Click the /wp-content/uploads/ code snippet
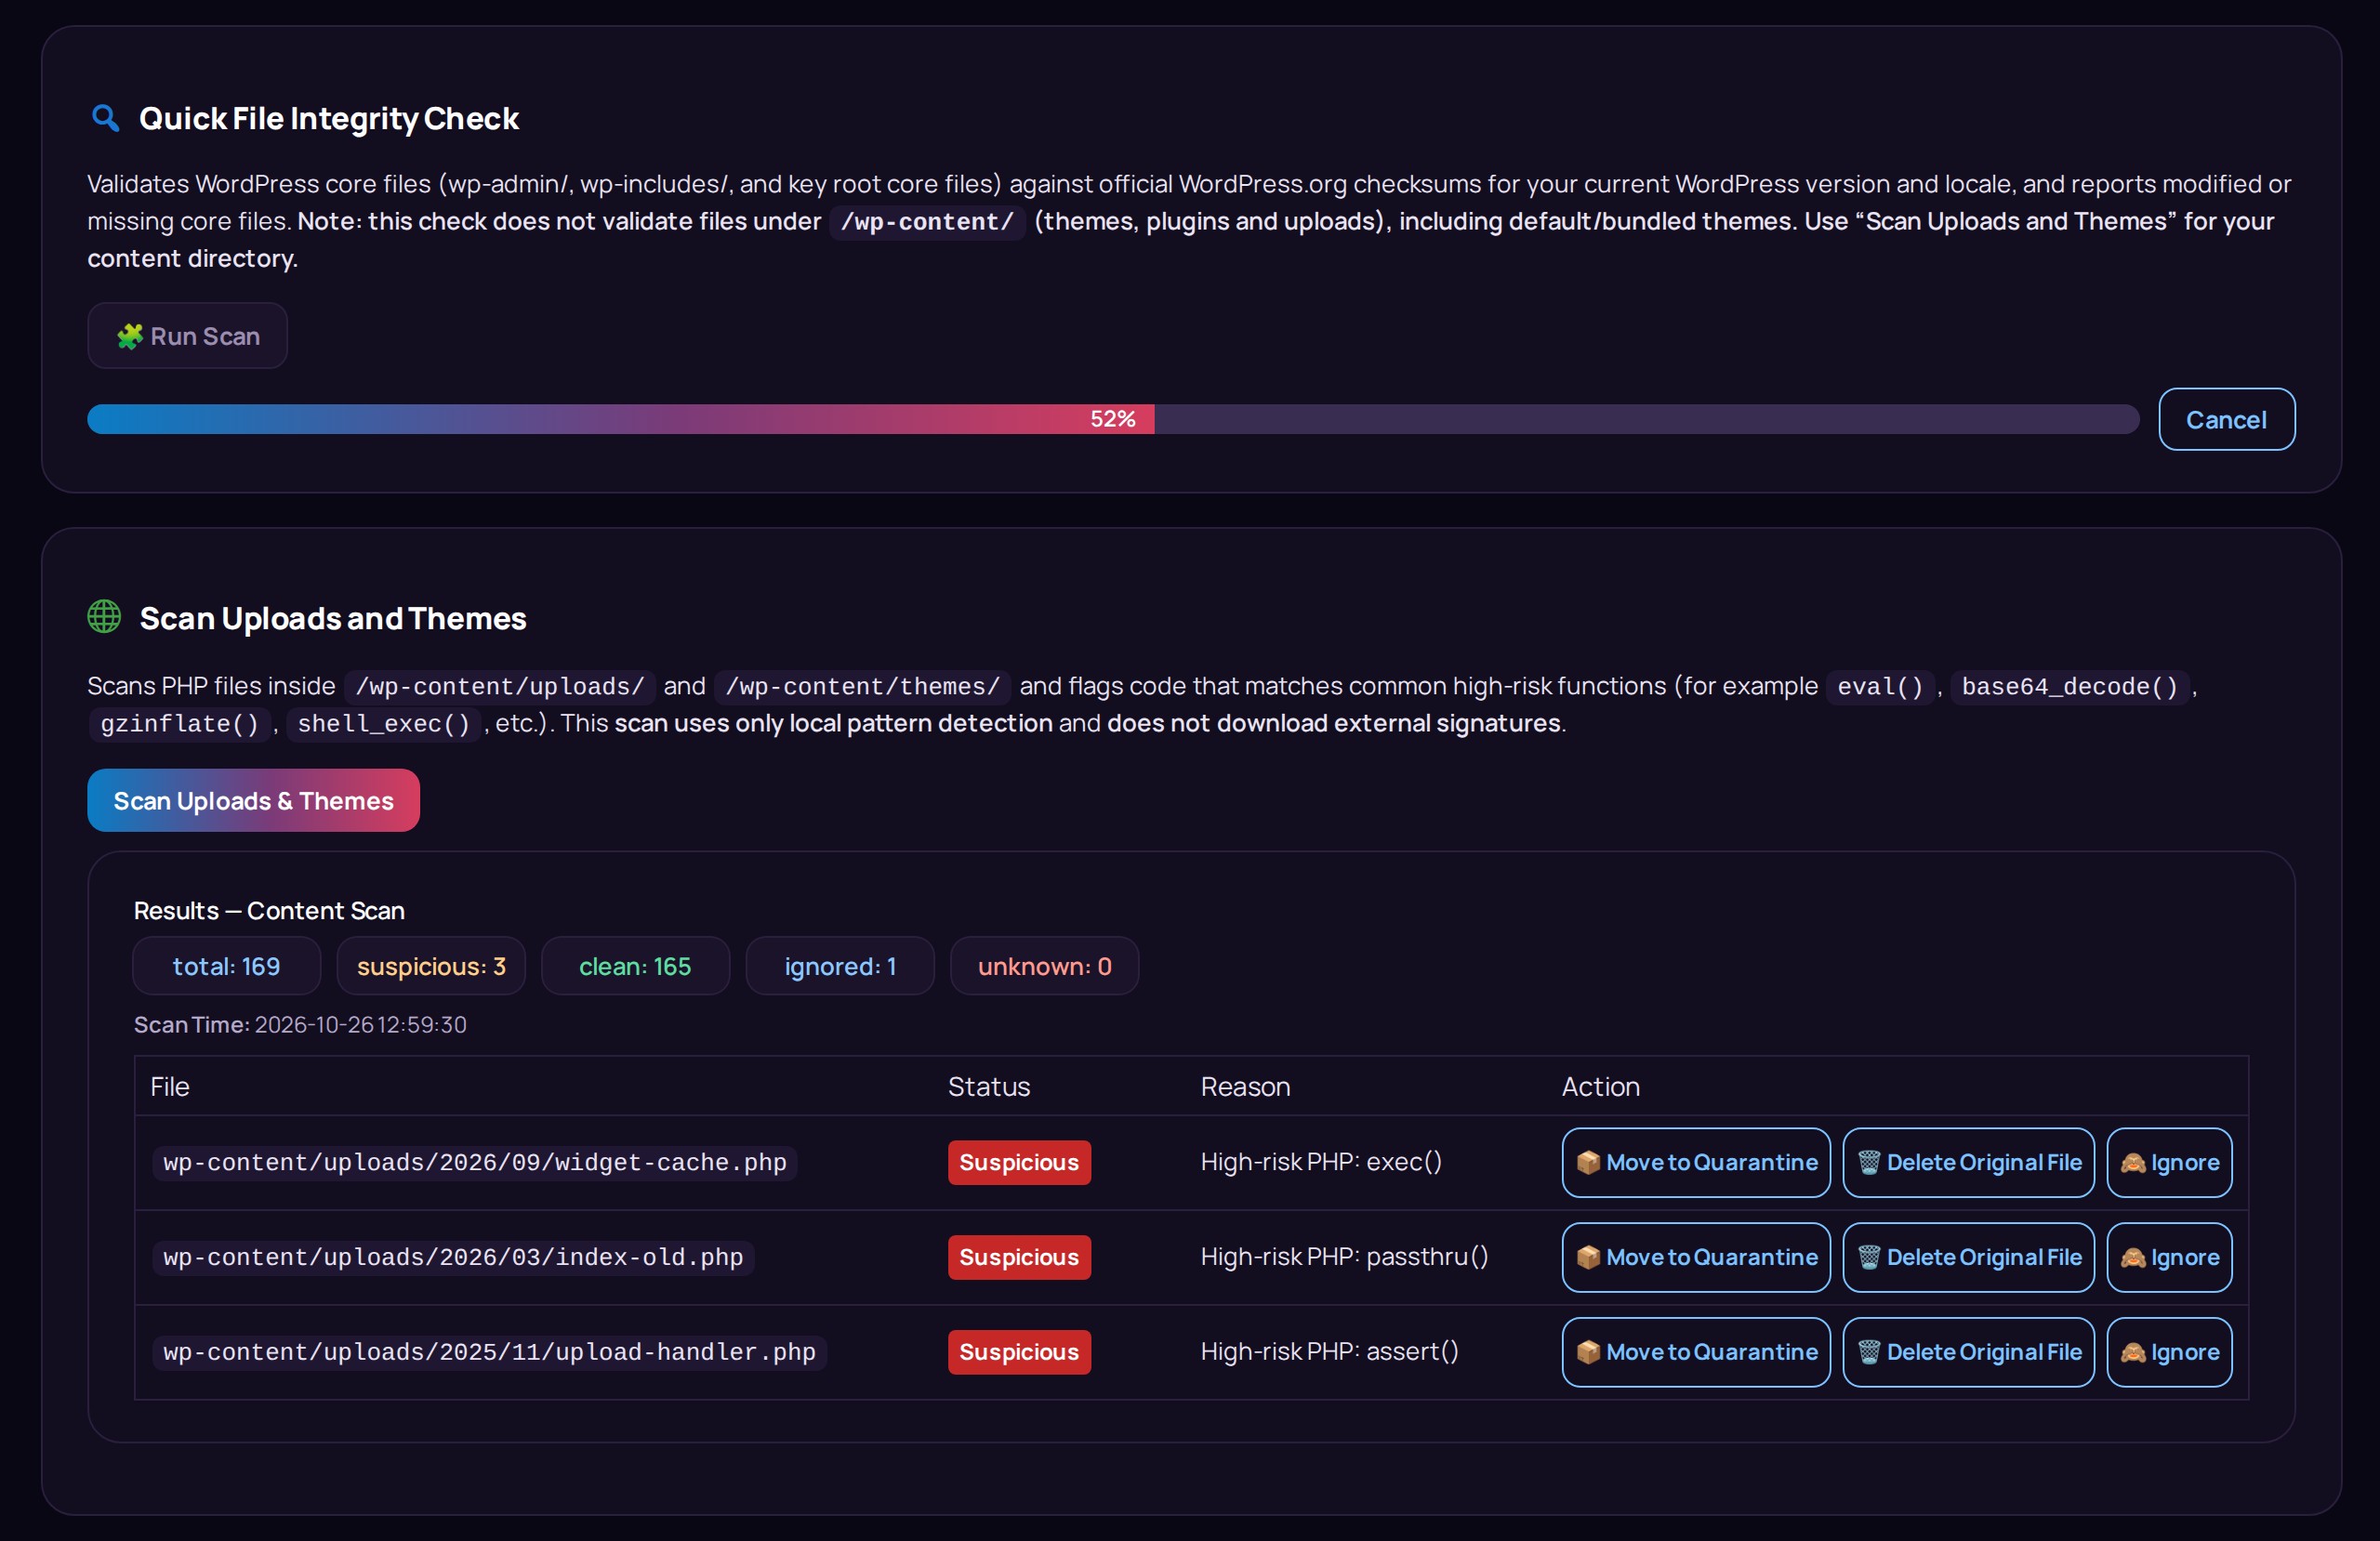This screenshot has height=1541, width=2380. click(x=500, y=686)
